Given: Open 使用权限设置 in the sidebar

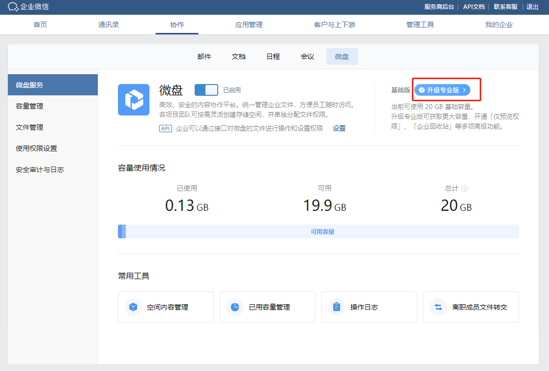Looking at the screenshot, I should click(53, 148).
